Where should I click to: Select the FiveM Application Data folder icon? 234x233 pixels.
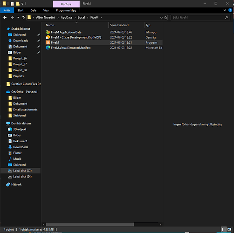click(x=48, y=32)
